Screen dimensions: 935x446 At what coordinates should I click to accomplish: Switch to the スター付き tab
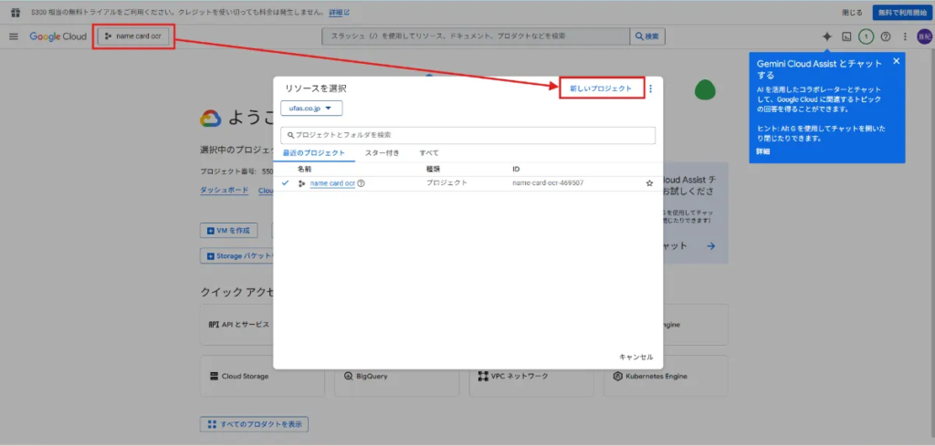click(x=383, y=153)
